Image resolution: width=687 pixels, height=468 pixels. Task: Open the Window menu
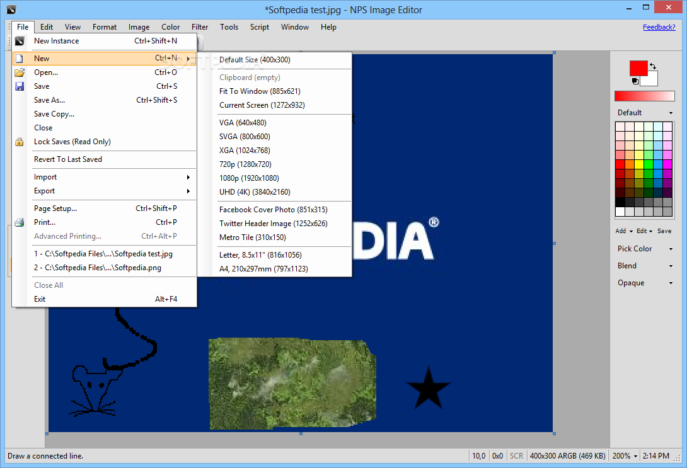coord(295,27)
